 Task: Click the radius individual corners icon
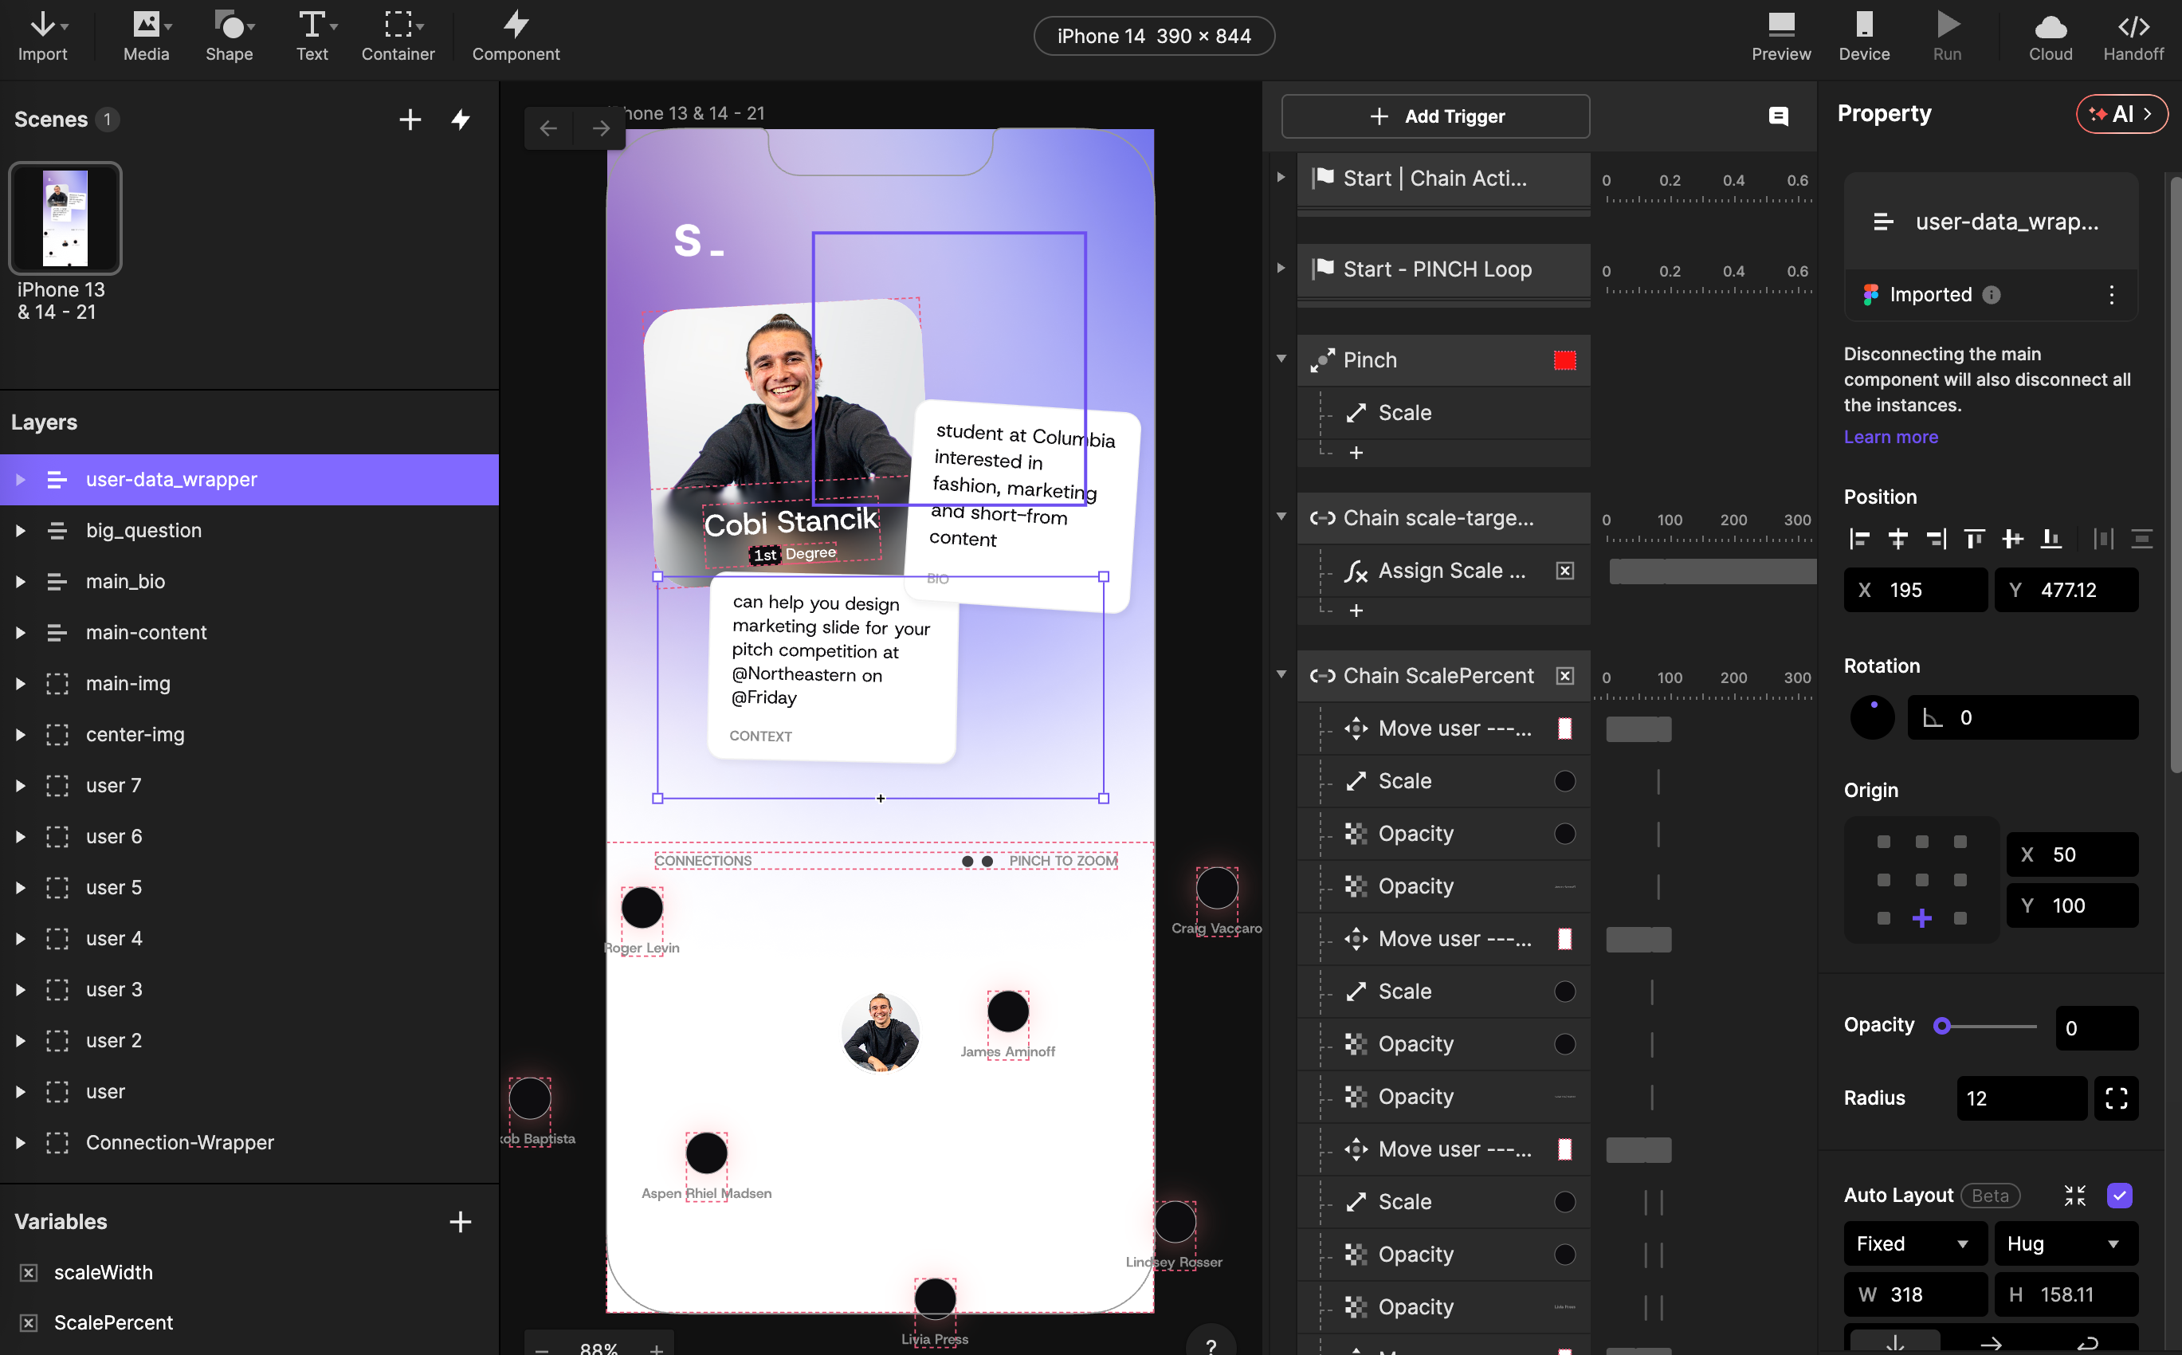[2116, 1098]
